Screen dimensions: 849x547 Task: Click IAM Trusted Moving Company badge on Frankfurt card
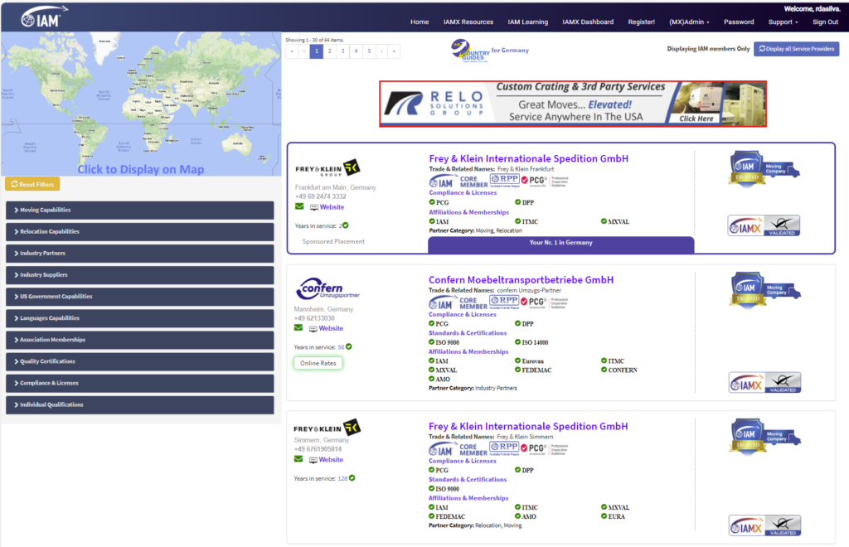pyautogui.click(x=764, y=169)
